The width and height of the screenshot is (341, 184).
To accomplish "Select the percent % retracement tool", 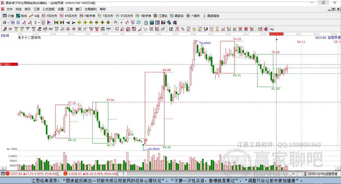I will click(x=183, y=29).
